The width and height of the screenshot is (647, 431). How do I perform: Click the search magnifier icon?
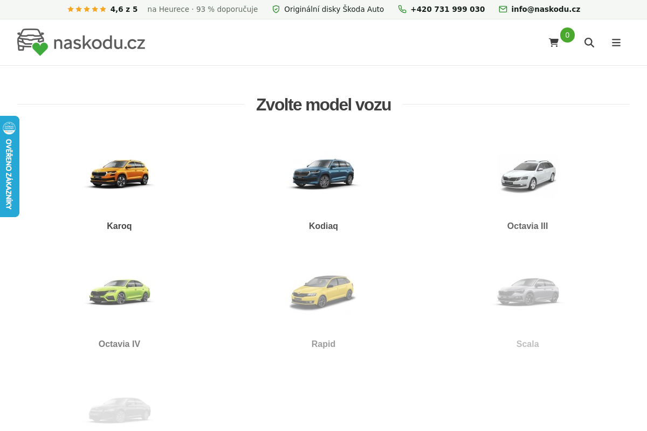[x=589, y=43]
